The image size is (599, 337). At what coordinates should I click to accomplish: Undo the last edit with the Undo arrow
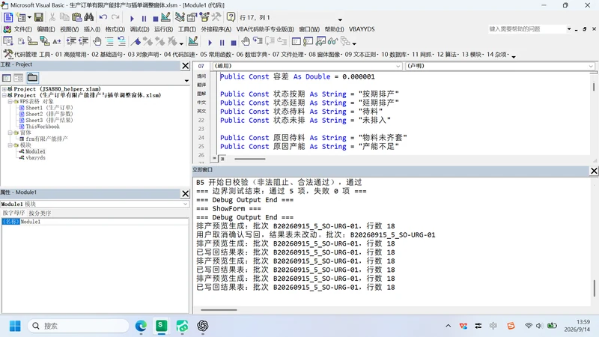103,17
